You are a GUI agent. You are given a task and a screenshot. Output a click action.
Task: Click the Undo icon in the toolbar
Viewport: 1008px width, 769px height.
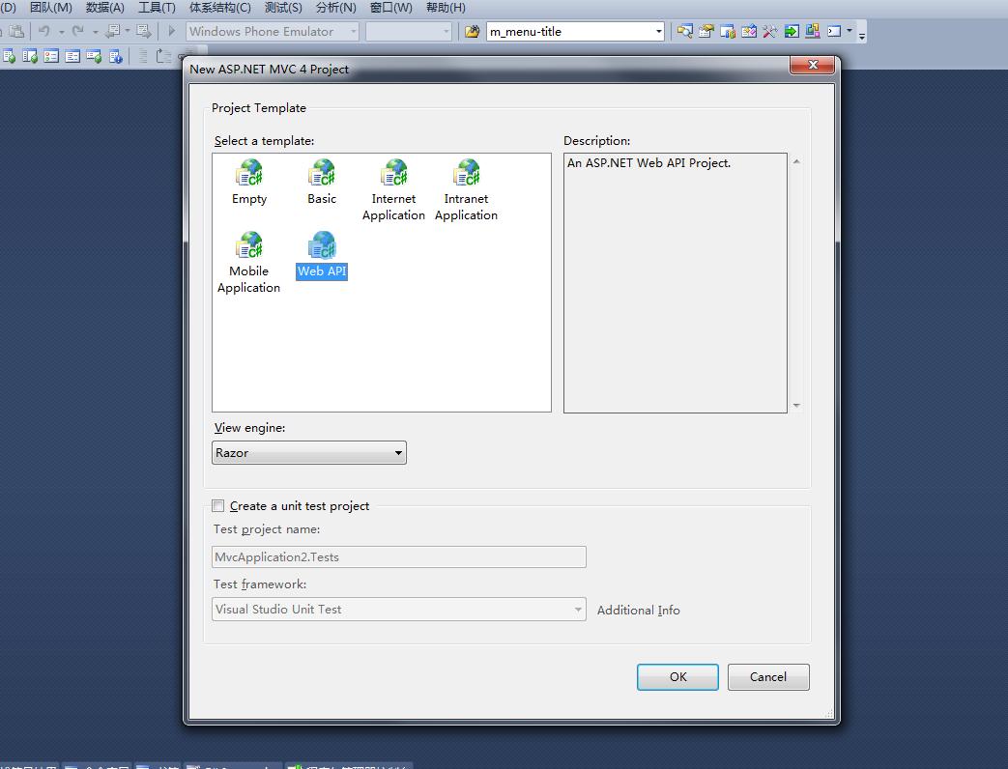[x=43, y=31]
